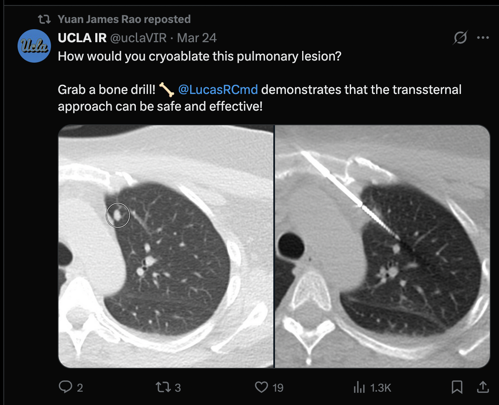The width and height of the screenshot is (499, 405).
Task: Open the left CT image with circled lesion
Action: (165, 246)
